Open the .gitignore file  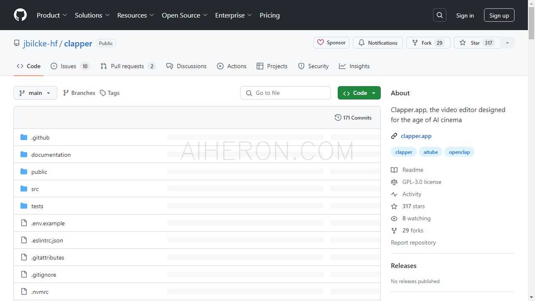[x=44, y=275]
